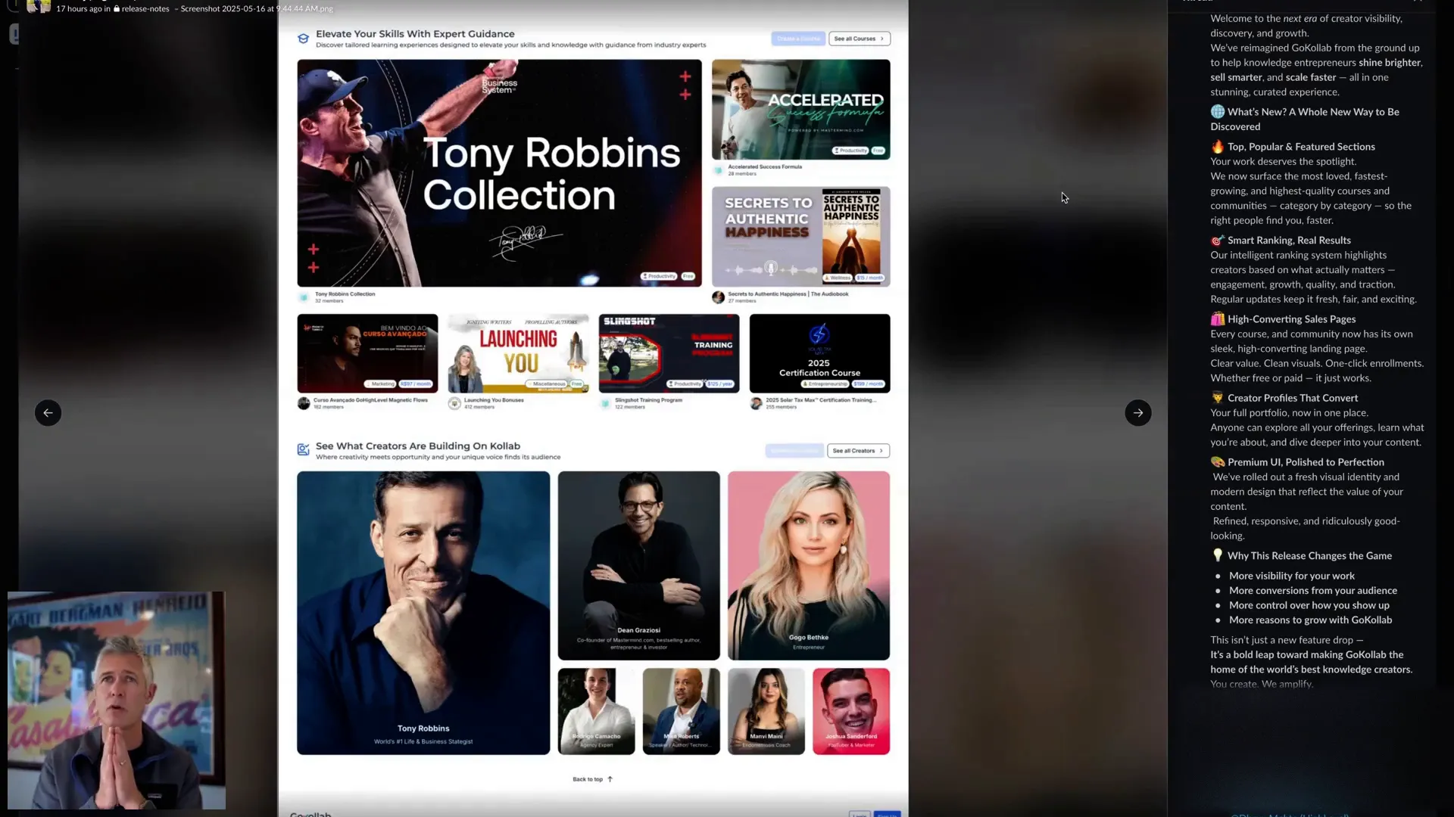
Task: Click the See all Creators button
Action: coord(858,451)
